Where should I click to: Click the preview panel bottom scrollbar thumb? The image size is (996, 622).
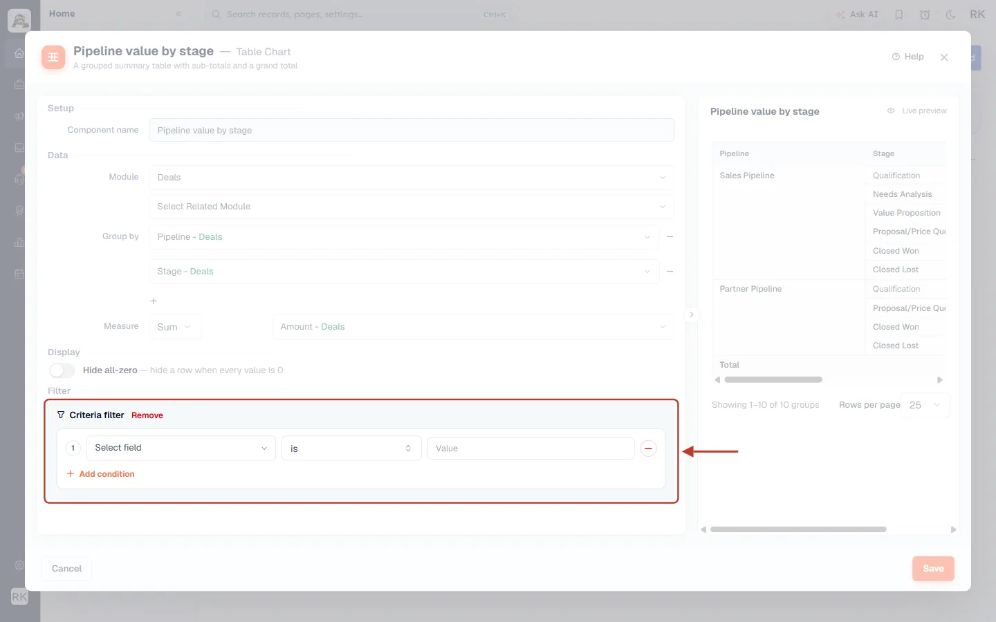(x=798, y=529)
